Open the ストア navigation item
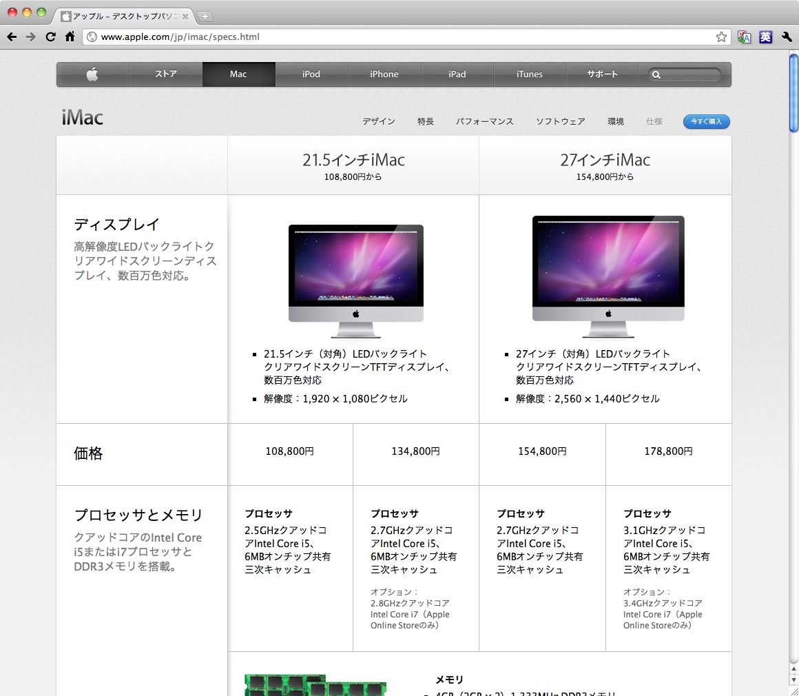Viewport: 799px width, 696px height. [x=165, y=74]
